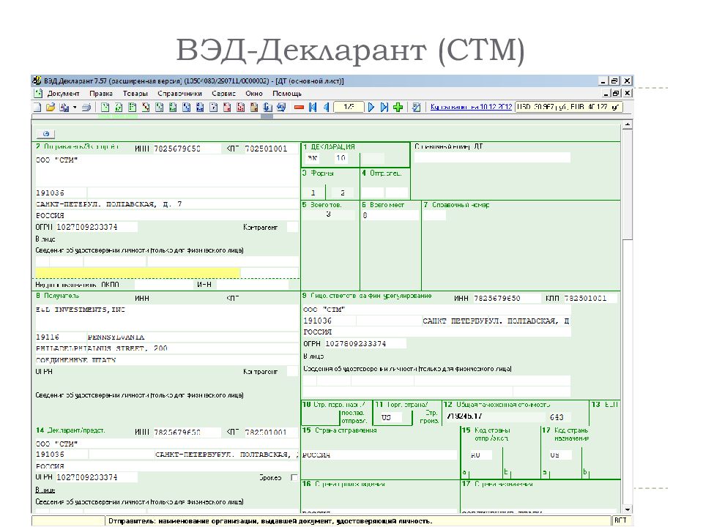The width and height of the screenshot is (703, 527).
Task: Click the Страна отправления field showing РОССИЯ
Action: point(379,455)
